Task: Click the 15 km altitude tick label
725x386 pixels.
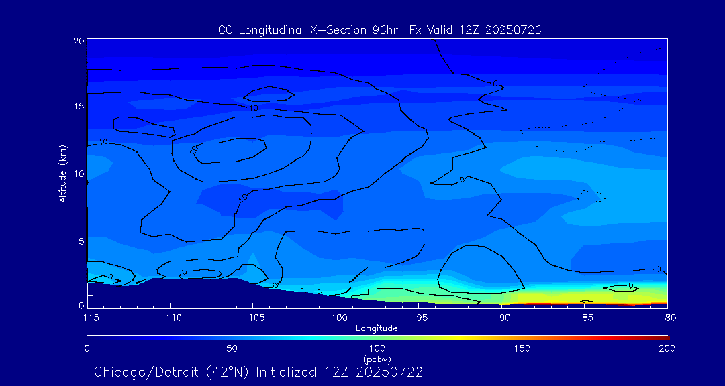Action: pyautogui.click(x=78, y=107)
